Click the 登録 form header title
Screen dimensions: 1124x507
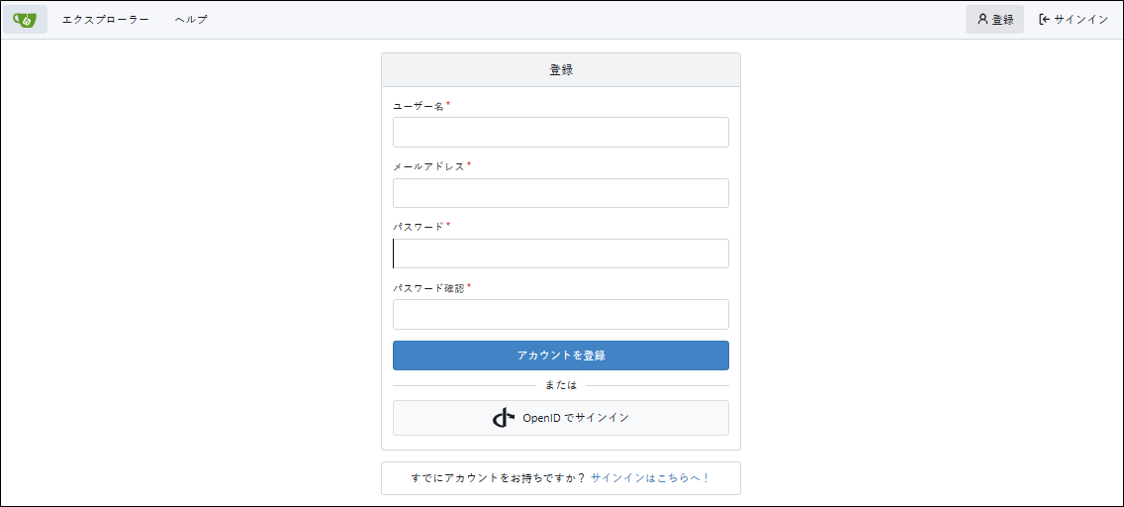[x=561, y=70]
